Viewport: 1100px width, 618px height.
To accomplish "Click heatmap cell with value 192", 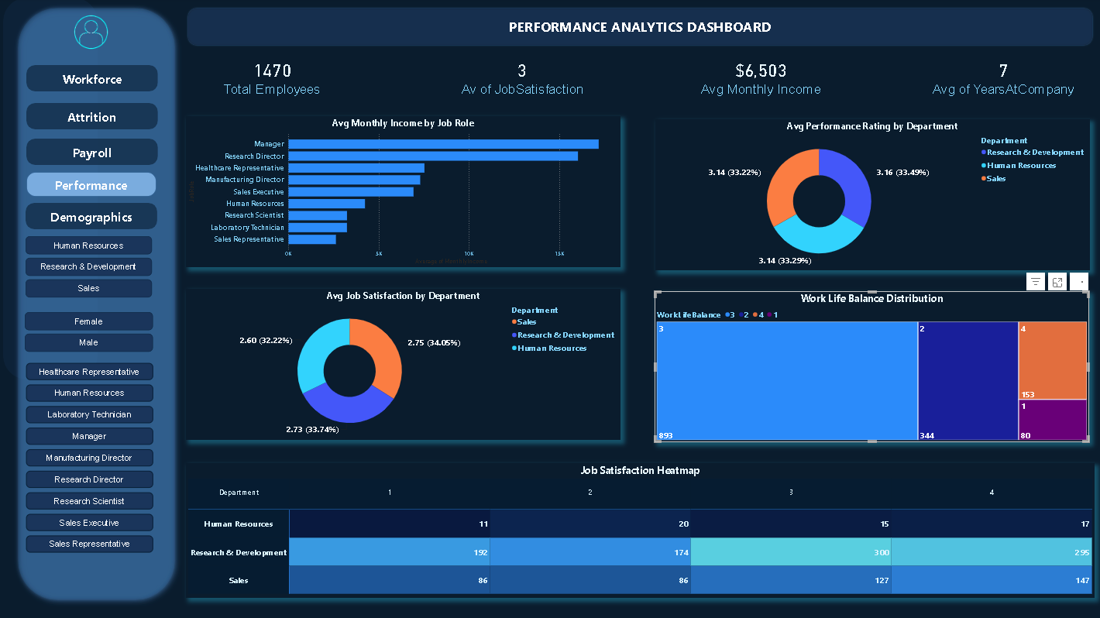I will pyautogui.click(x=390, y=552).
